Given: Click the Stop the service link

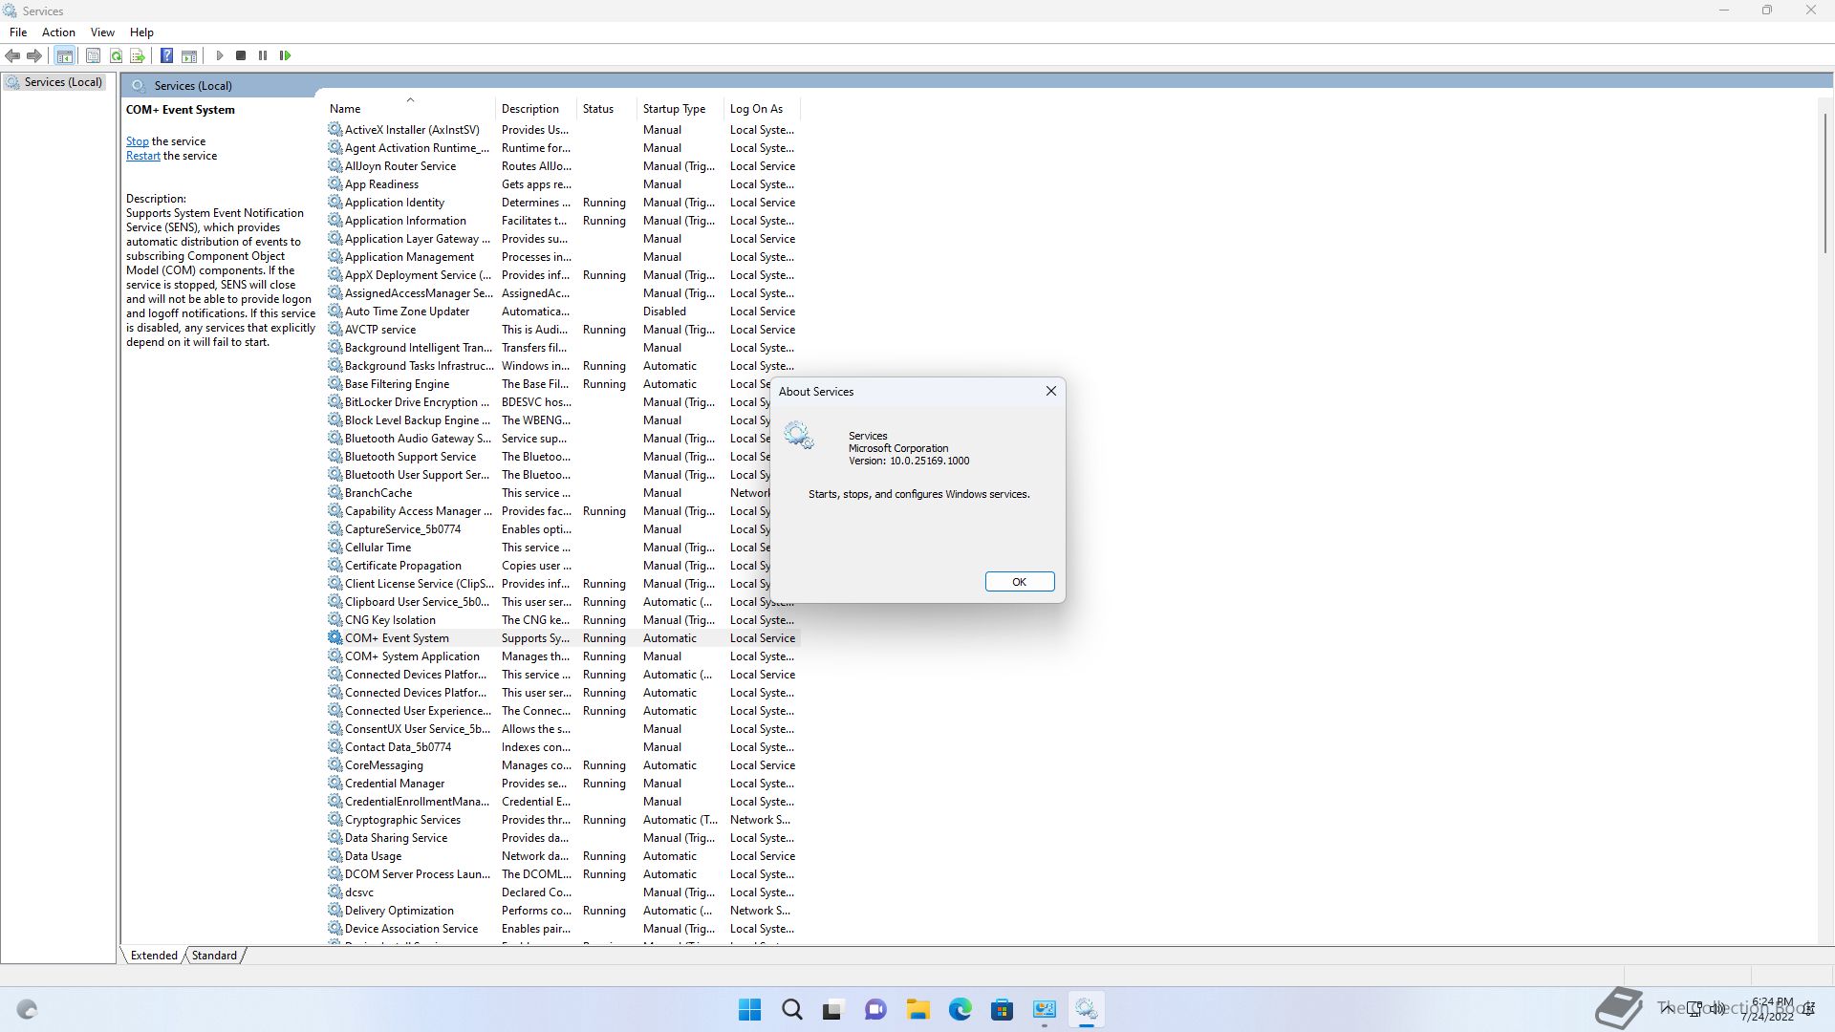Looking at the screenshot, I should pos(137,141).
